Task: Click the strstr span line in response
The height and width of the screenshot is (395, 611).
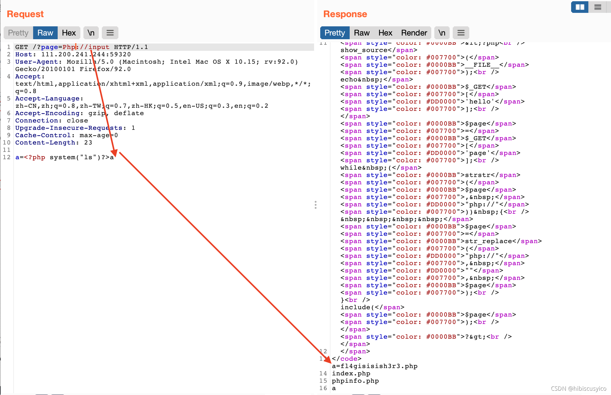Action: point(430,175)
